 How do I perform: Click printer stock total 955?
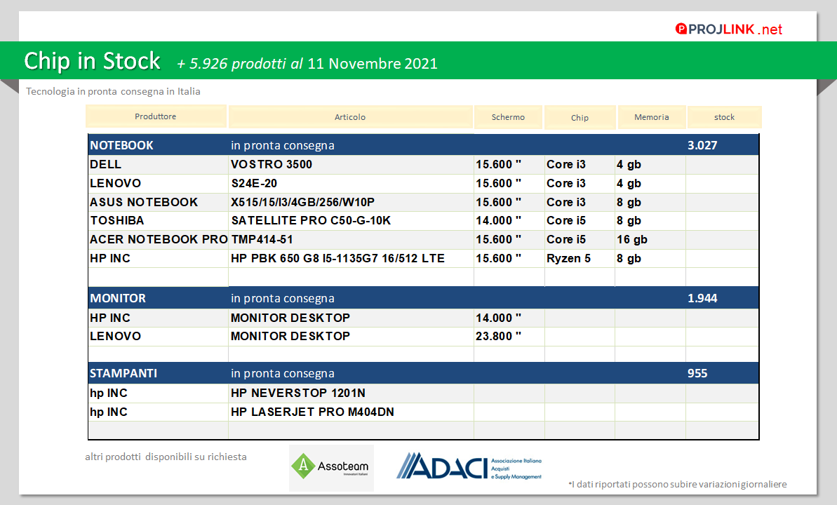coord(697,373)
